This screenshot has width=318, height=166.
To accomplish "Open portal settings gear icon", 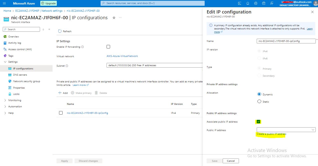I will (256, 3).
